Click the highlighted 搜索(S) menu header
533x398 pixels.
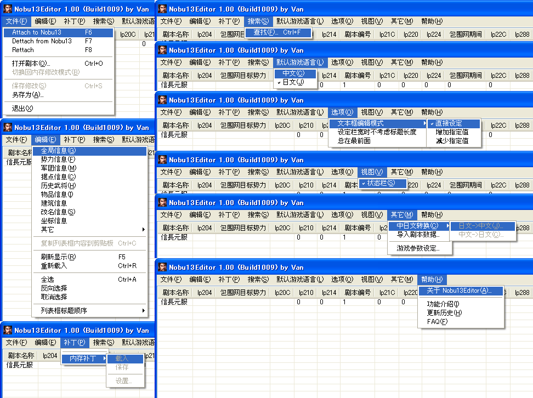[258, 21]
